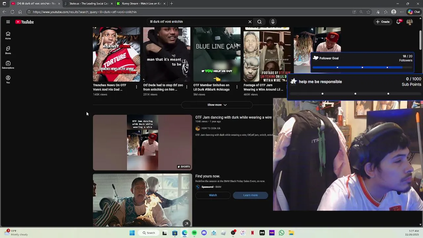
Task: Click Learn more on BMW ad
Action: [250, 195]
